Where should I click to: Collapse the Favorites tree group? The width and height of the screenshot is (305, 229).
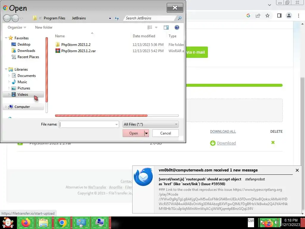6,38
